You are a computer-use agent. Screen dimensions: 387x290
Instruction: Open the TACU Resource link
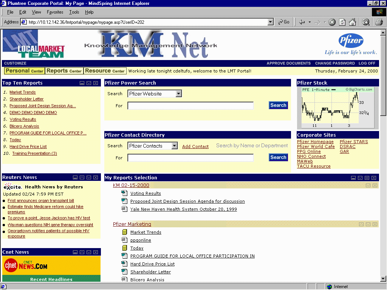click(x=314, y=166)
